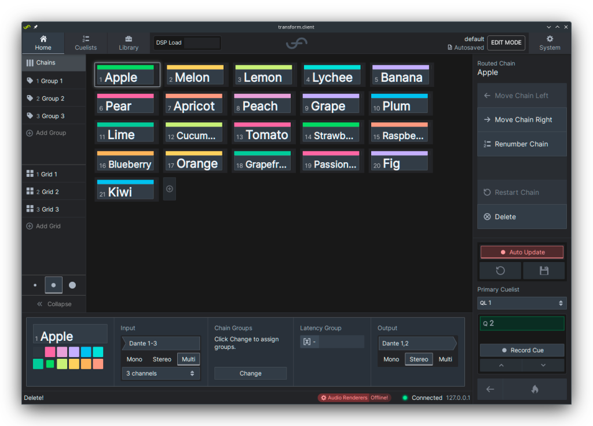Screen dimensions: 593x426
Task: Switch to the Home tab
Action: pyautogui.click(x=43, y=43)
